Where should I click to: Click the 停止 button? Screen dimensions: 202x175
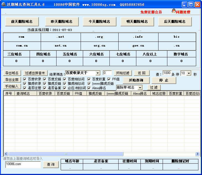point(164,80)
